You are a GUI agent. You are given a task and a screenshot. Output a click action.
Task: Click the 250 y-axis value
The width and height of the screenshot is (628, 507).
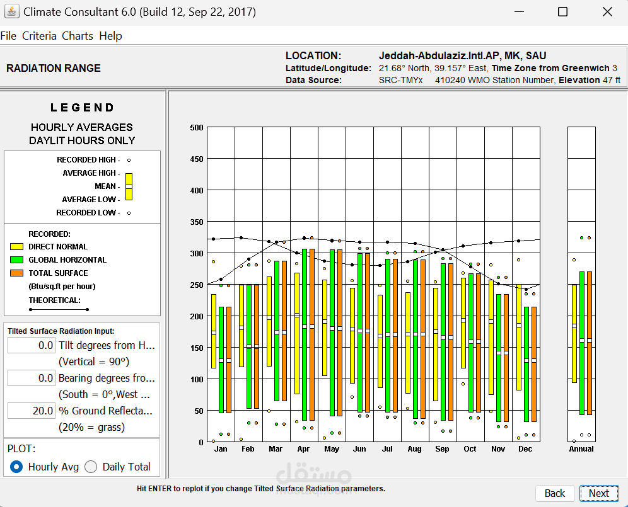197,285
